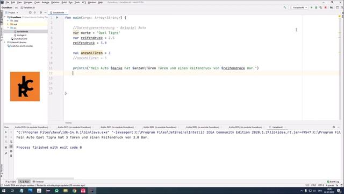Open the Refactor menu
The image size is (344, 194).
55,2
